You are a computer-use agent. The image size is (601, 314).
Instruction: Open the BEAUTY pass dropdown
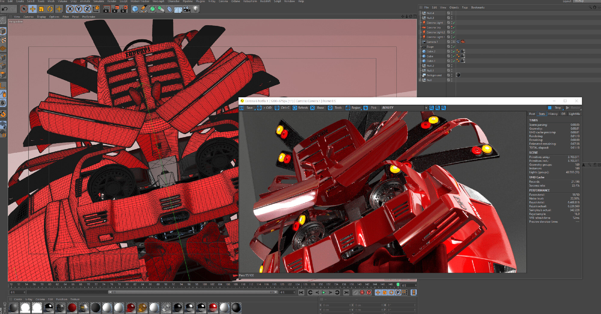[x=404, y=108]
